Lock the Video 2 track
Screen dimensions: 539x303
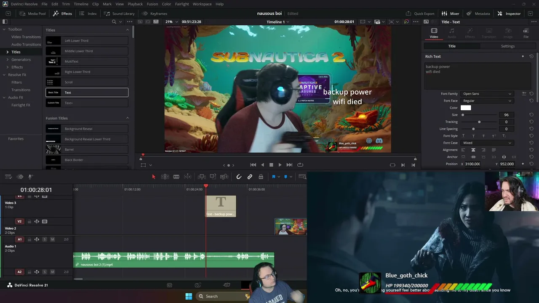(29, 222)
